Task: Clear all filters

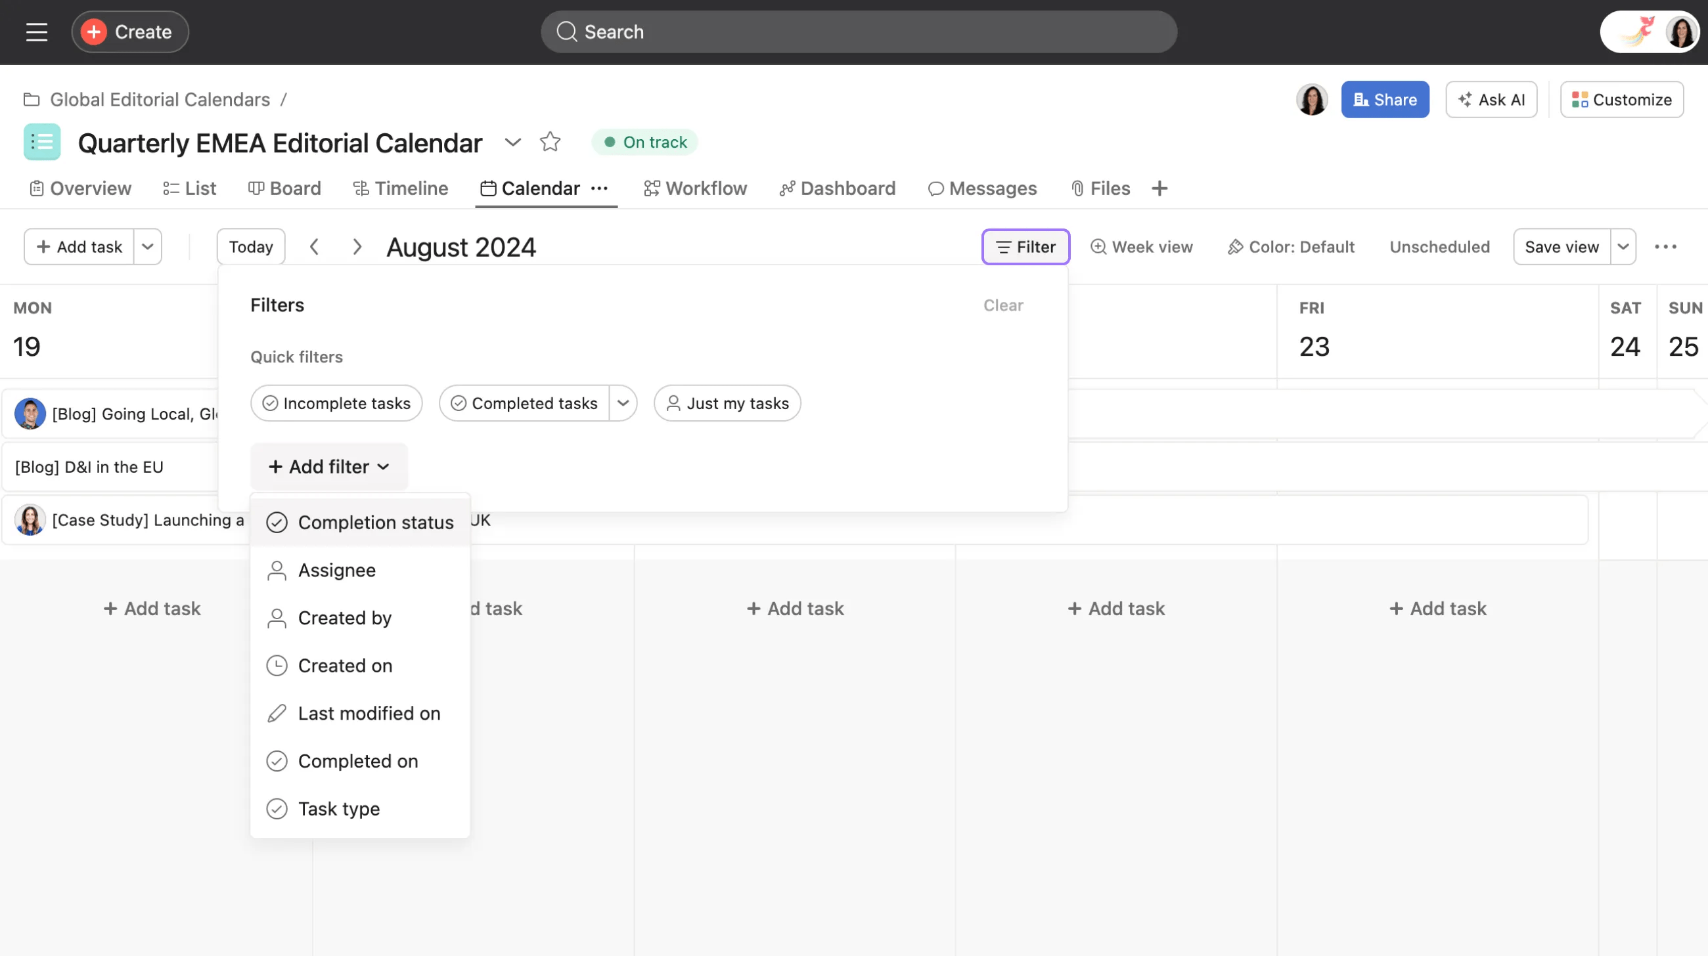Action: [x=1002, y=305]
